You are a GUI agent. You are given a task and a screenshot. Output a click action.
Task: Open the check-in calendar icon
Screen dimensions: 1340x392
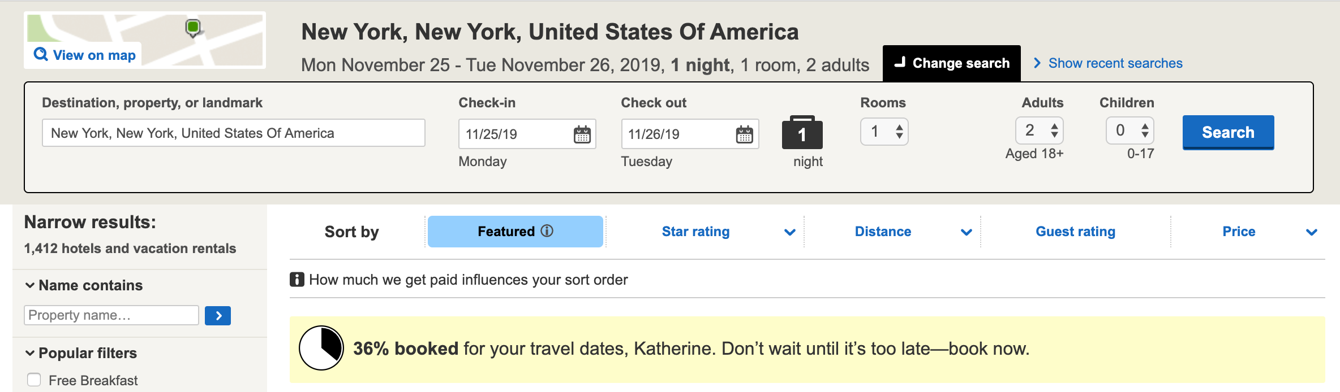(582, 134)
